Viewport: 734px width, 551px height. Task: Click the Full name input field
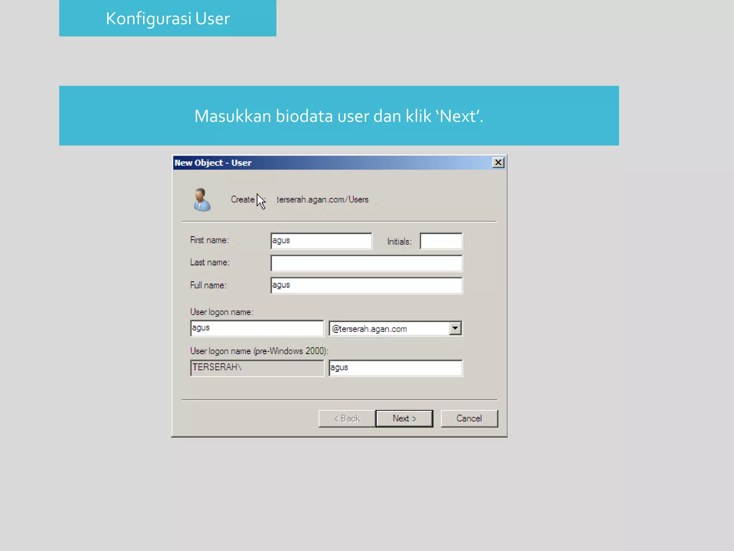pos(366,286)
